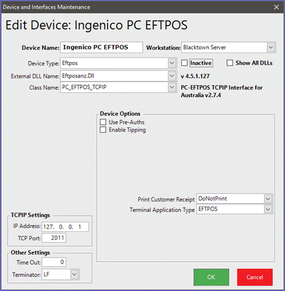This screenshot has height=291, width=285.
Task: Open the External DLL Name dropdown arrow
Action: click(172, 76)
